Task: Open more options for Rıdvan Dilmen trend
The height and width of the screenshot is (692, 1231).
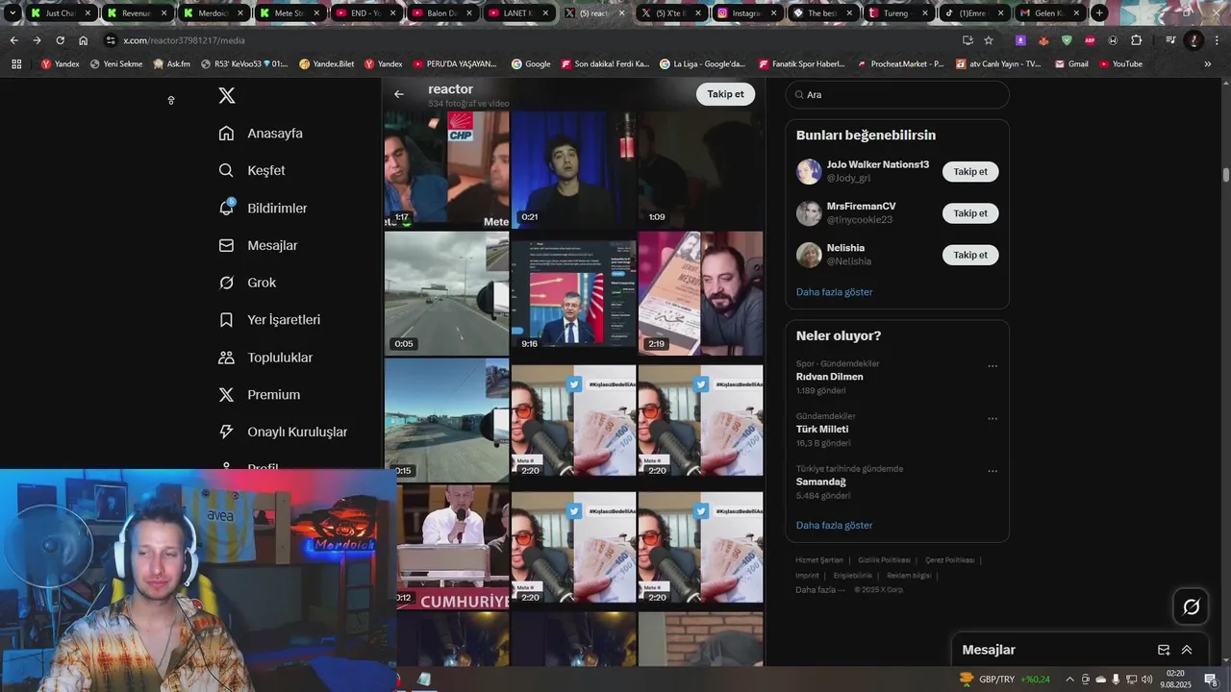Action: click(992, 366)
